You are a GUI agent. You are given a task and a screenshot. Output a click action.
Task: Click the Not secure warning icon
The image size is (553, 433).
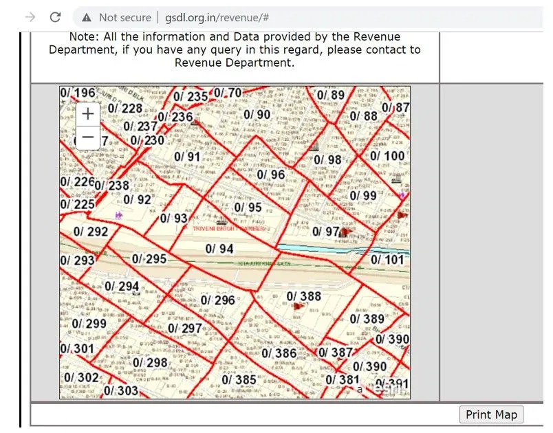click(86, 17)
